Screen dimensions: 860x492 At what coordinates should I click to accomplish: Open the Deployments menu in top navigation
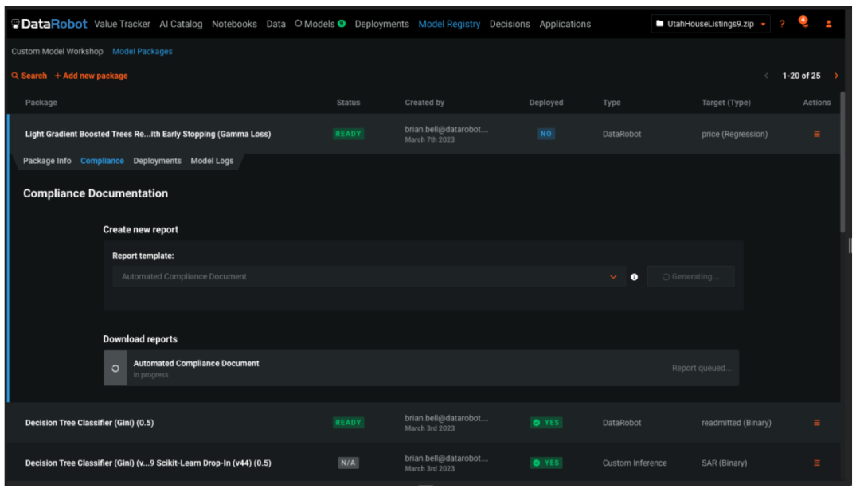click(x=381, y=24)
